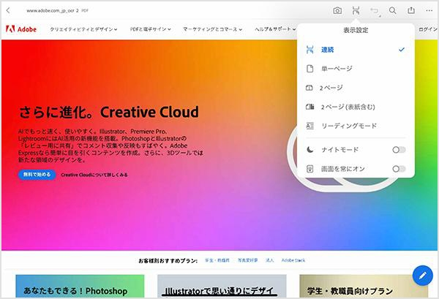
Task: Click the 無料で始める button
Action: (37, 175)
